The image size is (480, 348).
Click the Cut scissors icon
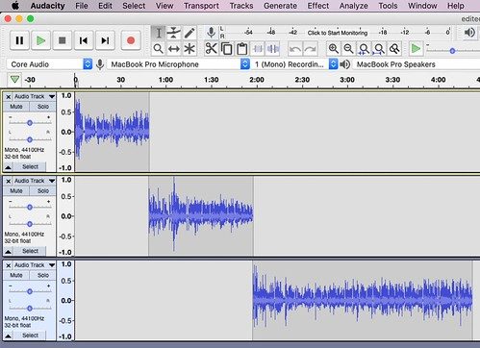pos(211,49)
